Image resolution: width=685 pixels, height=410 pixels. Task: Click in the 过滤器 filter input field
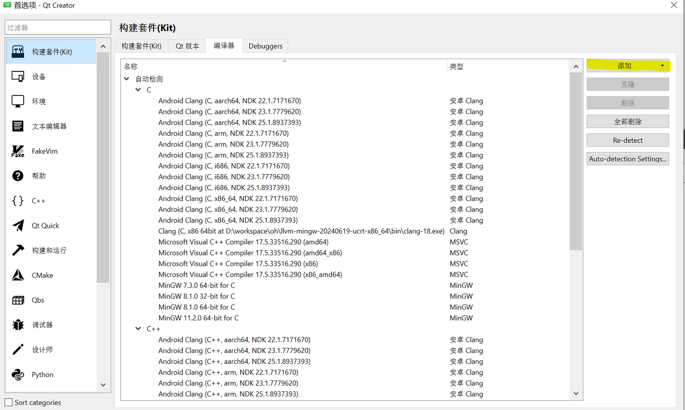[x=58, y=28]
